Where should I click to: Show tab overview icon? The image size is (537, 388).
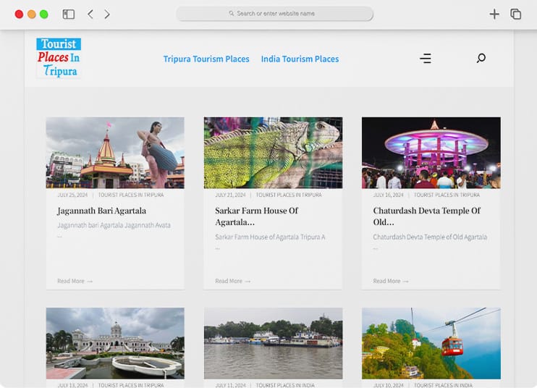click(x=516, y=14)
